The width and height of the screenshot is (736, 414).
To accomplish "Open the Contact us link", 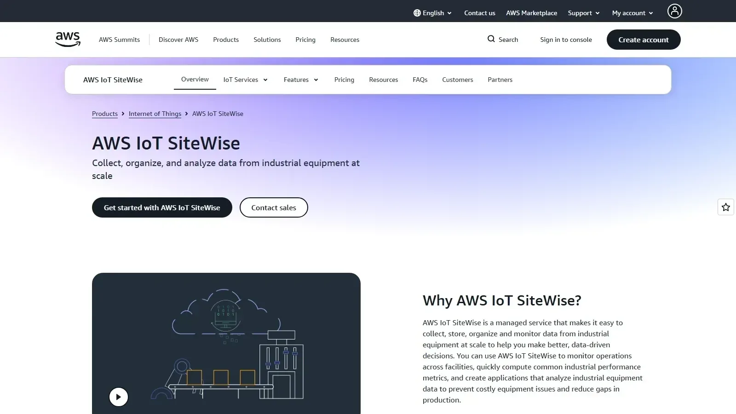I will (479, 13).
